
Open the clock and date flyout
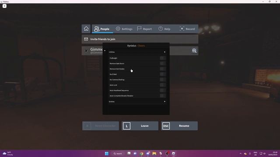(273, 154)
